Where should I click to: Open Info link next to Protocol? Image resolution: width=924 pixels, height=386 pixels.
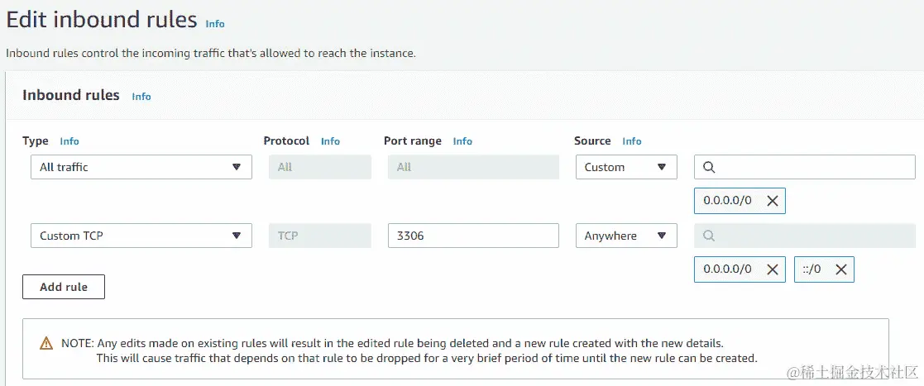pyautogui.click(x=331, y=141)
